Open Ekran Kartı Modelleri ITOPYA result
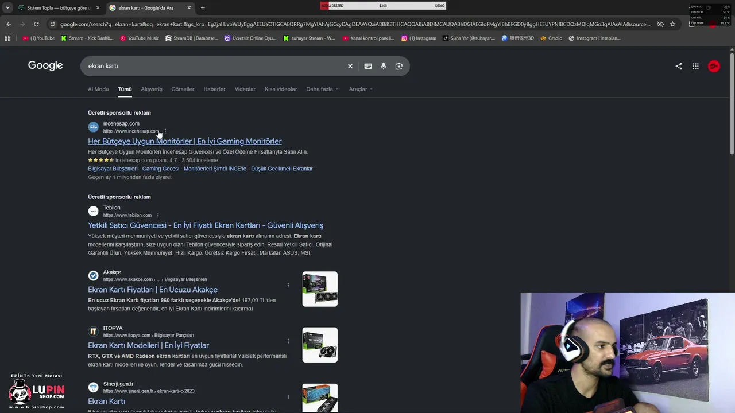 [x=148, y=345]
